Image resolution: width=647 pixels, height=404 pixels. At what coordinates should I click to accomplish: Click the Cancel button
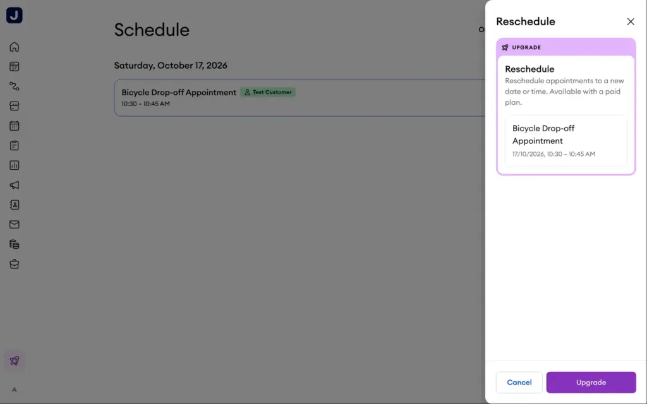[519, 383]
